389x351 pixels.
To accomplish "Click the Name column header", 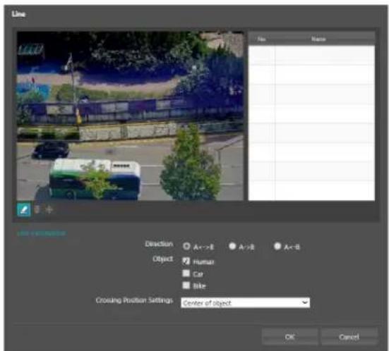I will click(x=318, y=39).
